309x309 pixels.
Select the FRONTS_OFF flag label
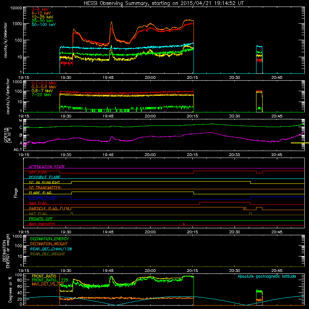pos(41,219)
